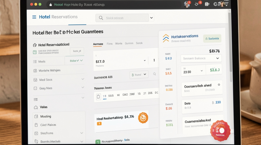
Task: Click the small search icon right of the $ dropdown
Action: coord(154,75)
